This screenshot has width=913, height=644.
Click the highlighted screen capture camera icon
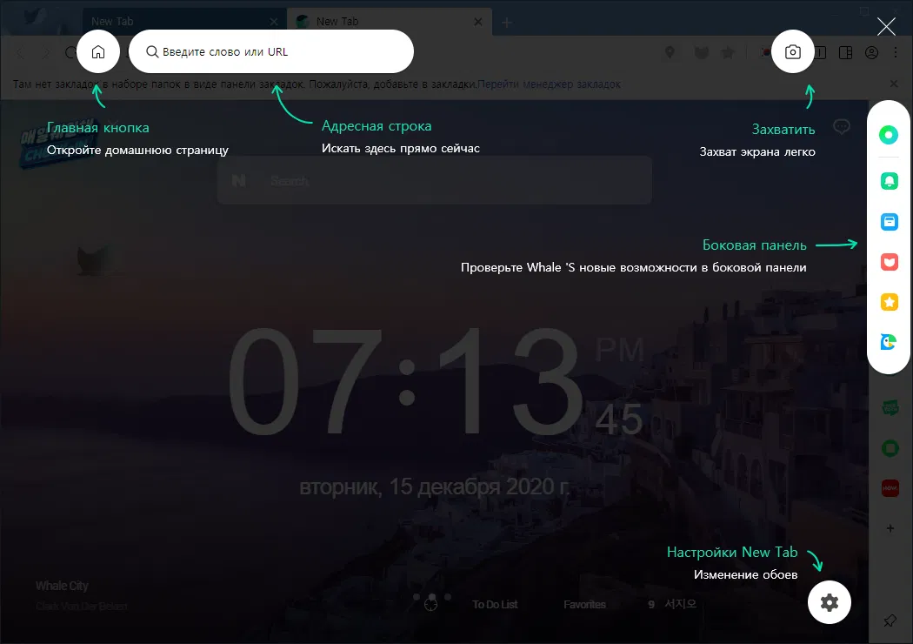pos(792,52)
